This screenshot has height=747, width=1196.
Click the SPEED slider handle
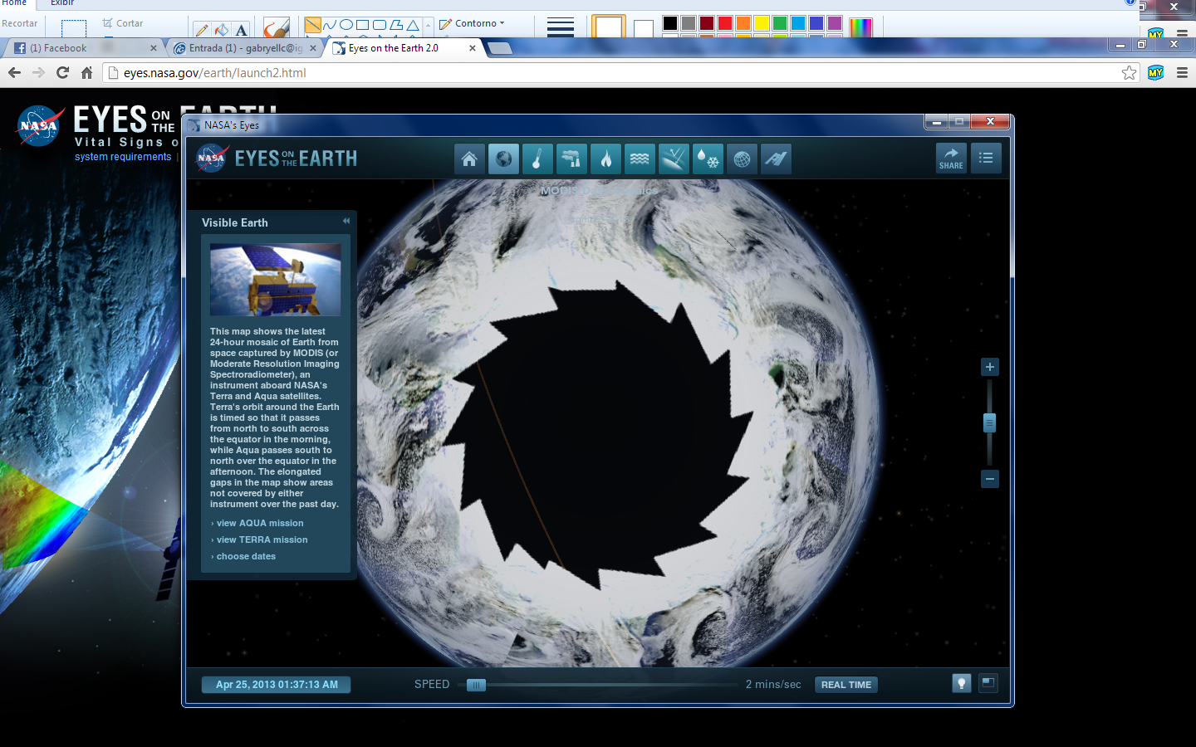(x=476, y=685)
